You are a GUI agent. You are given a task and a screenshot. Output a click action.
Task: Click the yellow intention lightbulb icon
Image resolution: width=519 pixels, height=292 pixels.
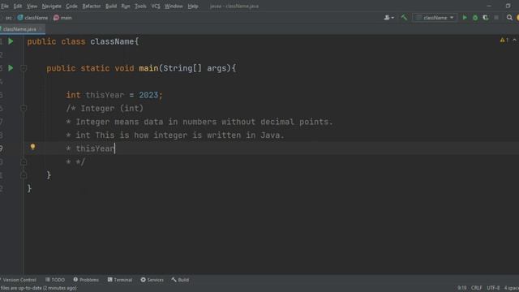32,147
